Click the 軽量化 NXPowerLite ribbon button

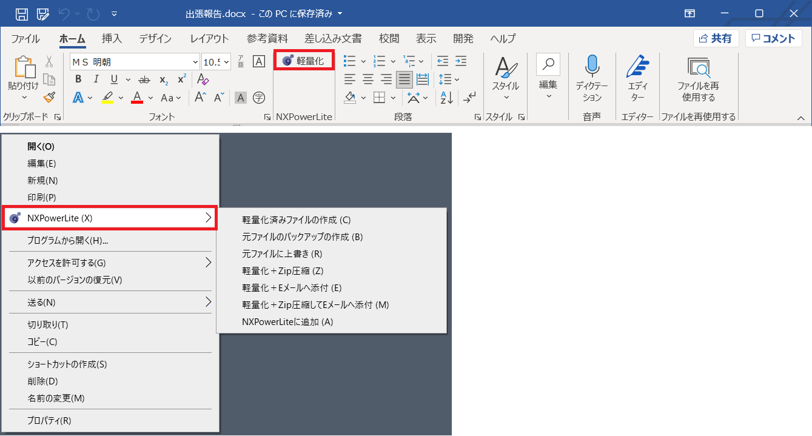click(x=304, y=61)
